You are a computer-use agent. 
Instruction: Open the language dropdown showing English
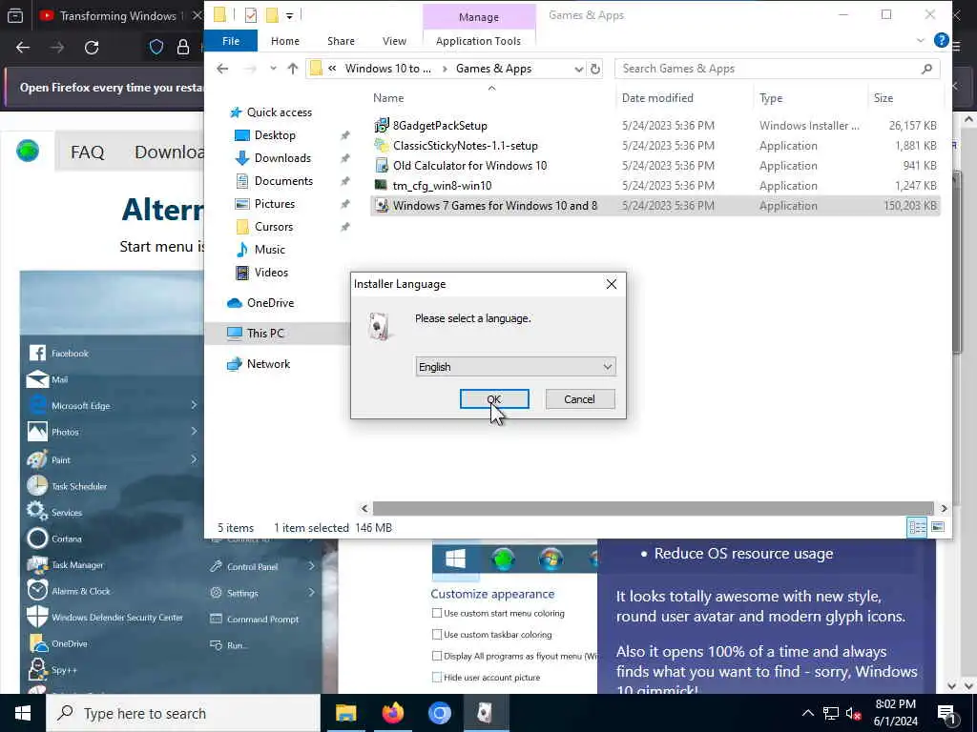pos(515,367)
